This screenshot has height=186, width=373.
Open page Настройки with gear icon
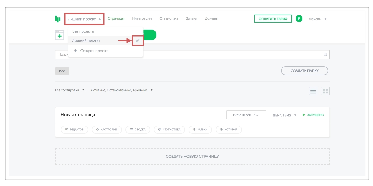click(107, 130)
